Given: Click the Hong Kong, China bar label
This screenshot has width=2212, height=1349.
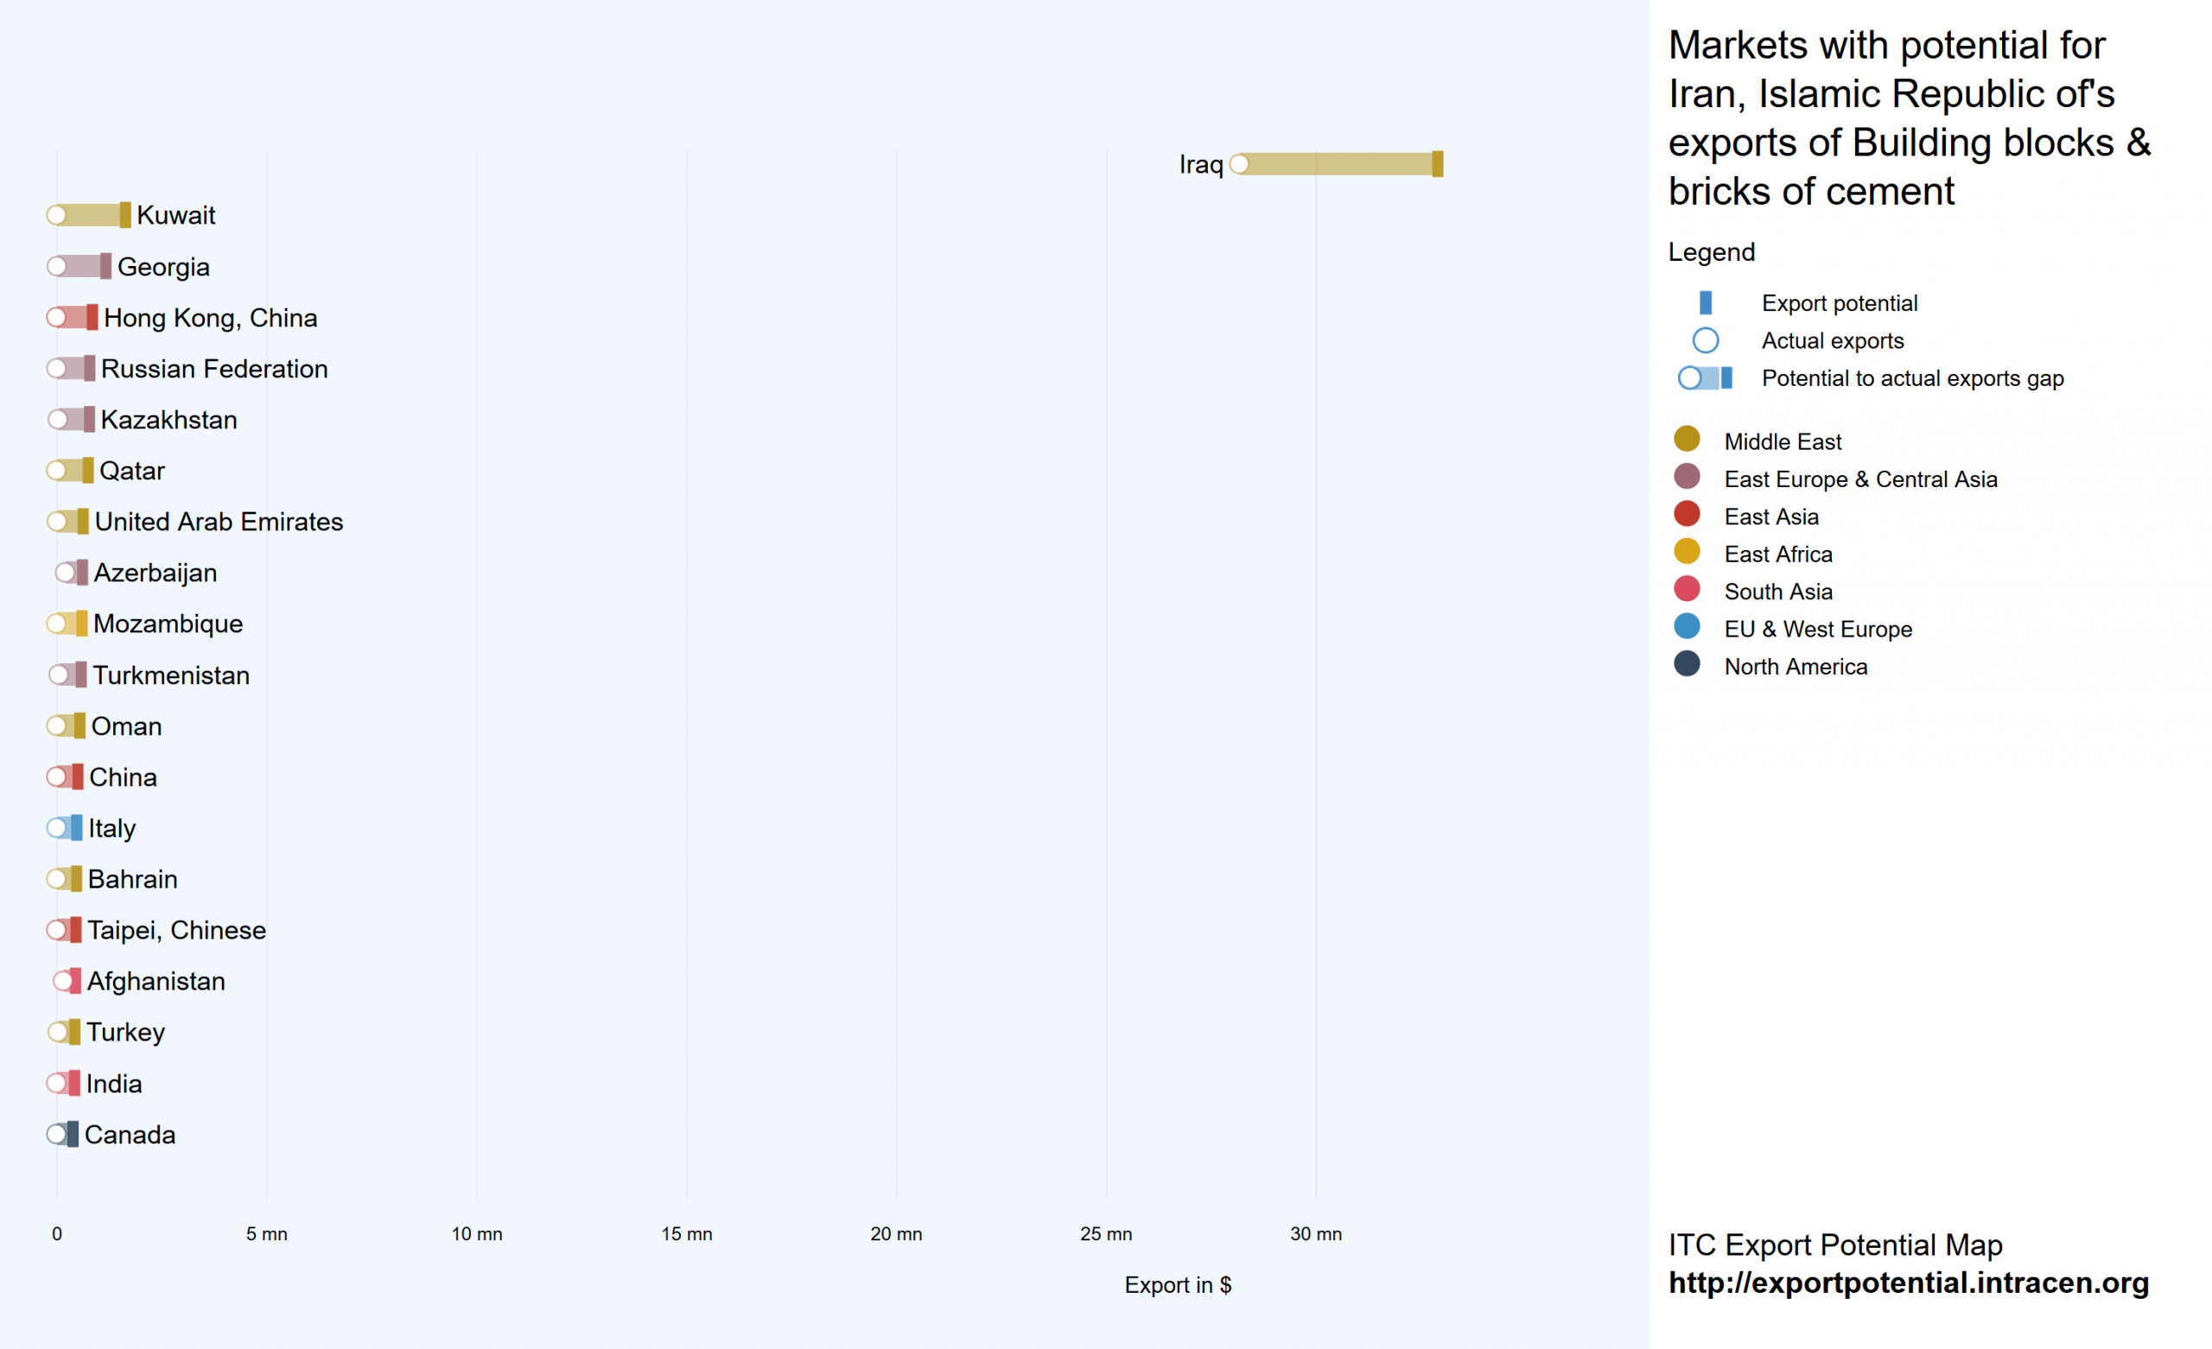Looking at the screenshot, I should [210, 318].
